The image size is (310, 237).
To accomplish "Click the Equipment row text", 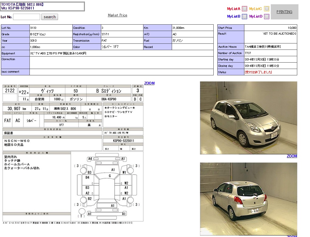I will (58, 53).
